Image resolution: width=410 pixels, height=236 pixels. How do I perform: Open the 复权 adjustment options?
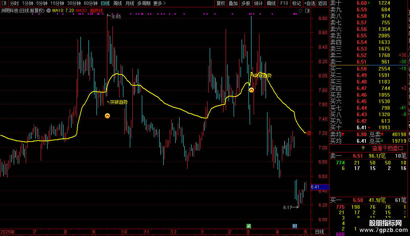point(221,3)
